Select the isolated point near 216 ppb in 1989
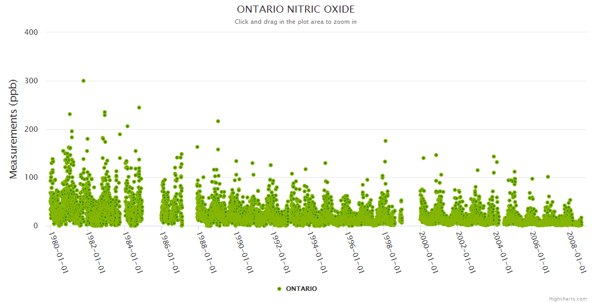Viewport: 592px width, 303px height. (x=218, y=121)
